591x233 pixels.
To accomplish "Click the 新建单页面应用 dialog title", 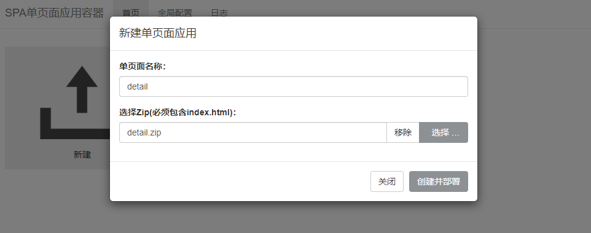I will click(157, 33).
